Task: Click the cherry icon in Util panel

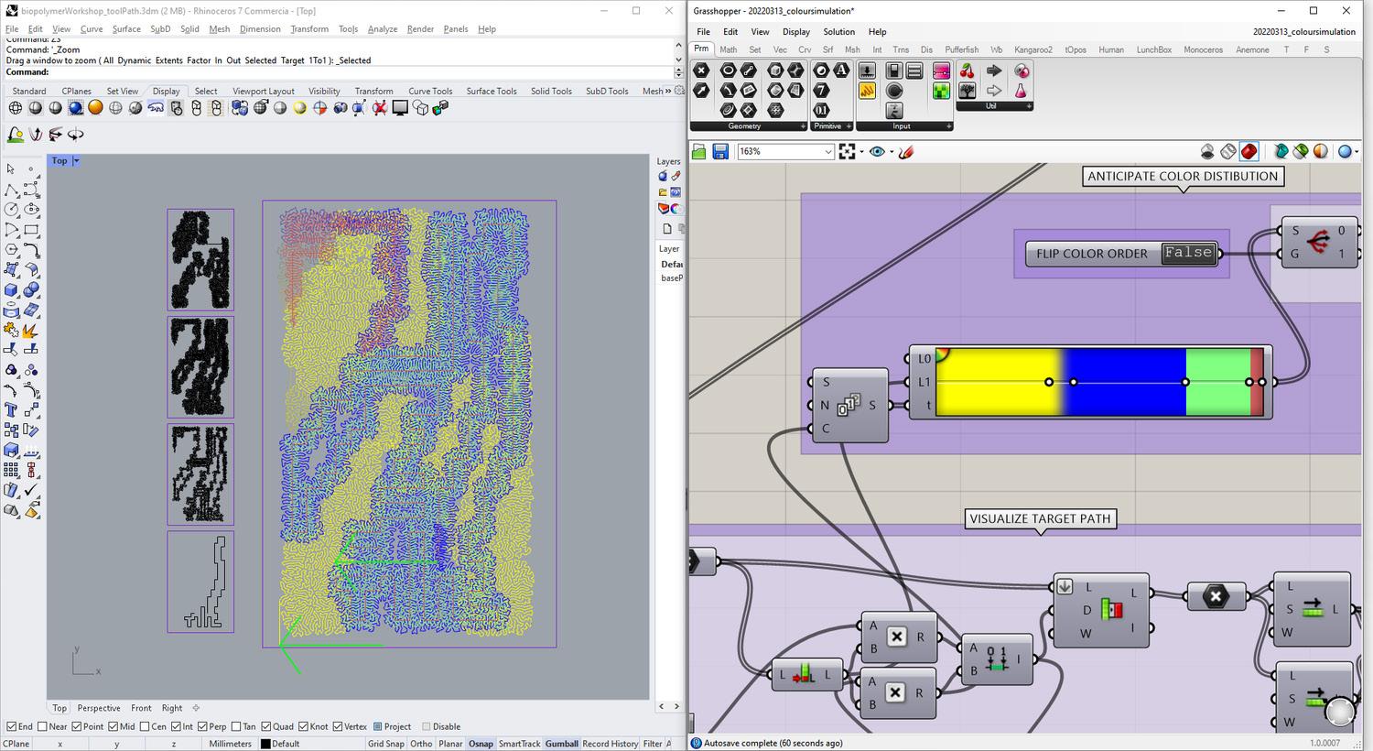Action: point(968,71)
